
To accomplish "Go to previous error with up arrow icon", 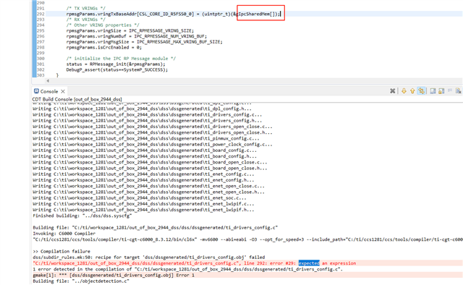I will tap(412, 91).
